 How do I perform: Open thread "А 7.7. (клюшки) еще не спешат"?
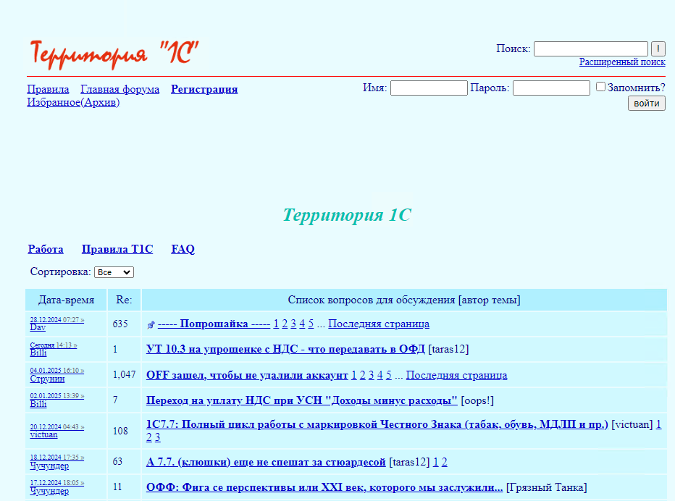pyautogui.click(x=266, y=462)
